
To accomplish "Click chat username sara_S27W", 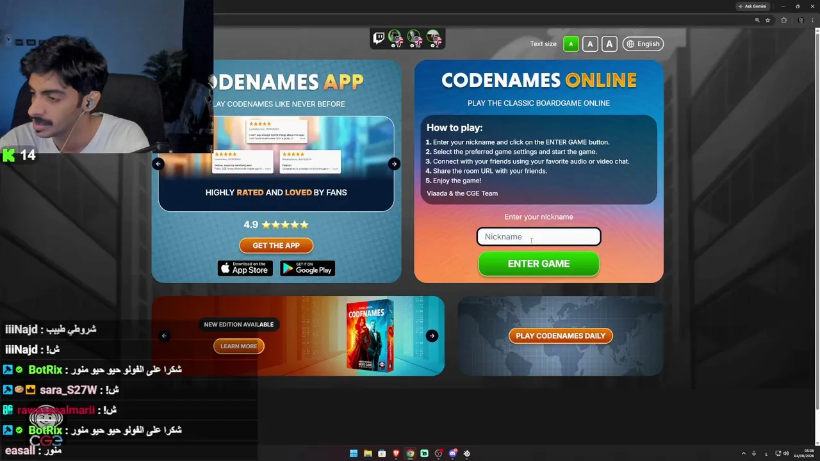I will click(69, 390).
